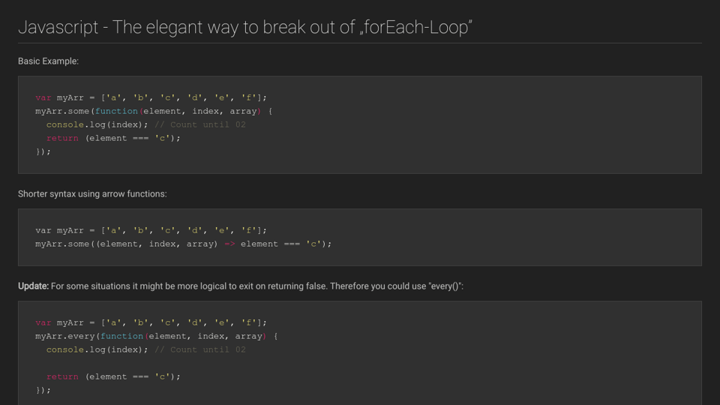The width and height of the screenshot is (720, 405).
Task: Click the bold "Update:" label
Action: 34,286
